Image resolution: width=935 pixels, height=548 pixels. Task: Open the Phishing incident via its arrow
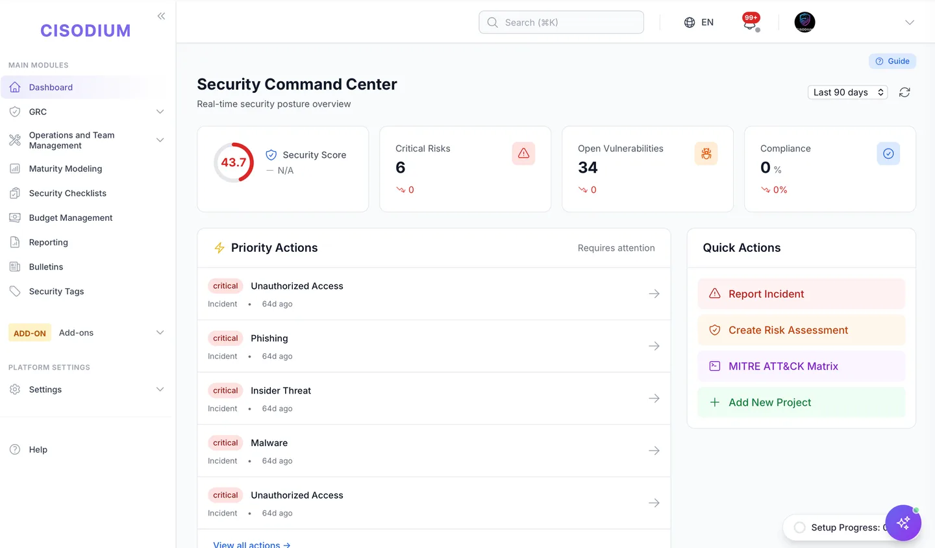[654, 346]
